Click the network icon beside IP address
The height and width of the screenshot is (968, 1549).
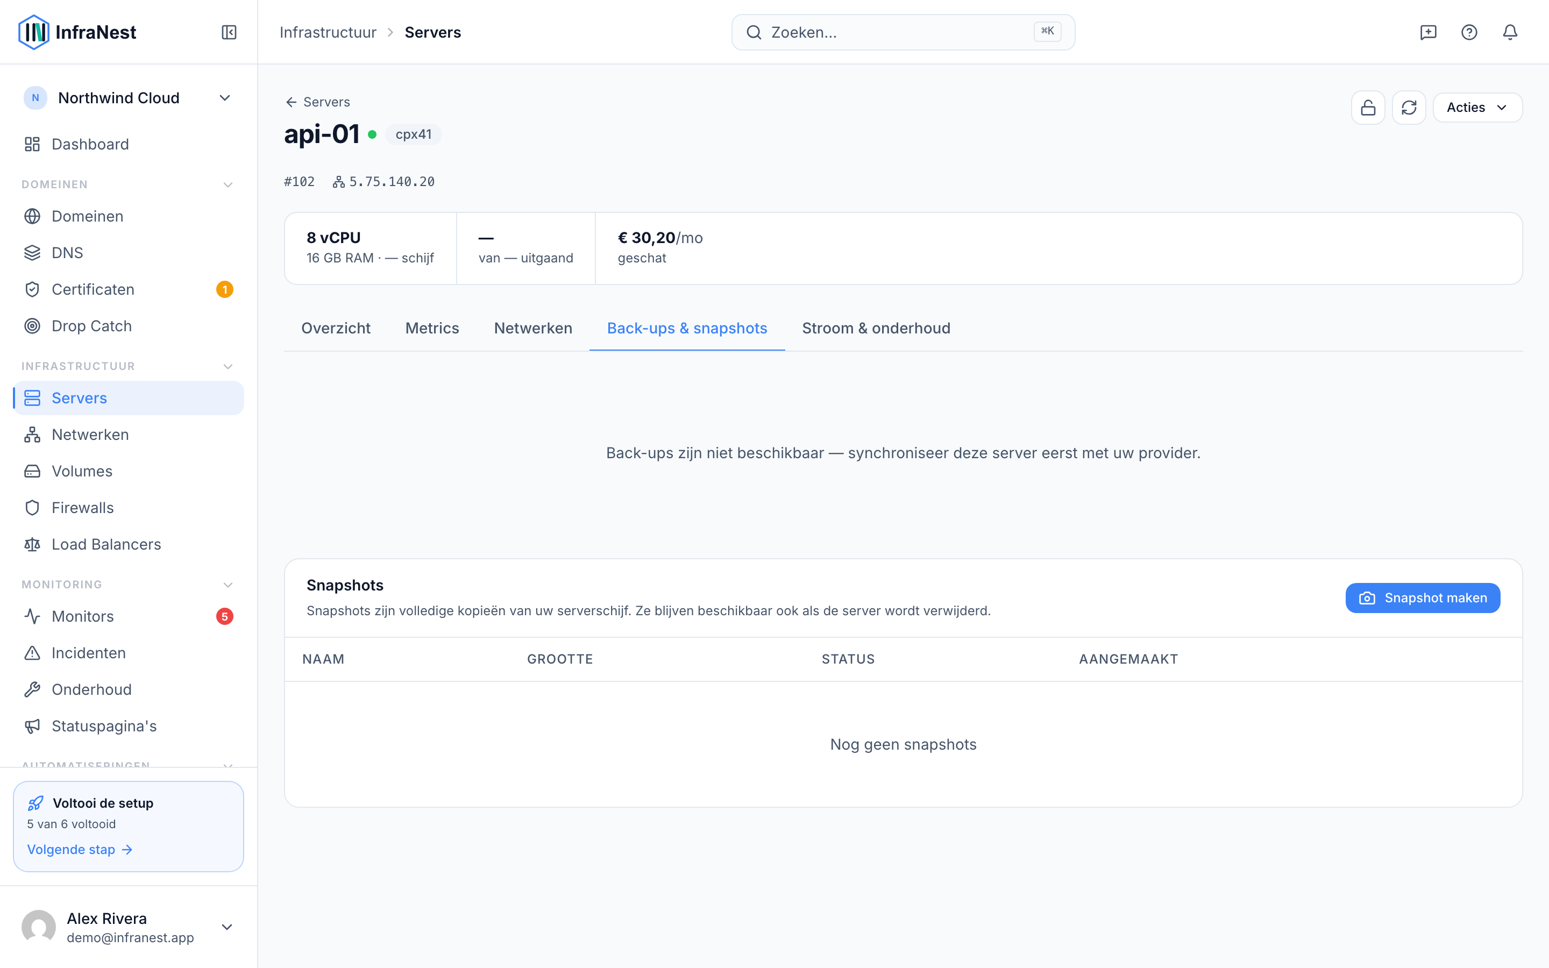point(339,182)
